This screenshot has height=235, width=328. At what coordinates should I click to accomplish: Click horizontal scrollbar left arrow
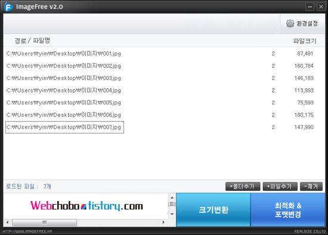point(8,222)
